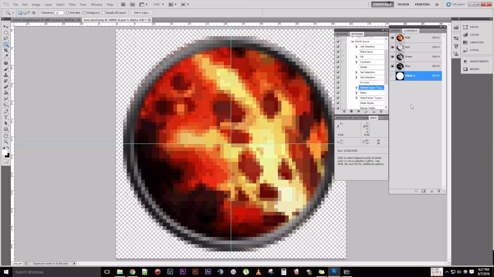494x277 pixels.
Task: Disable the Anti-alias checkbox
Action: 68,13
